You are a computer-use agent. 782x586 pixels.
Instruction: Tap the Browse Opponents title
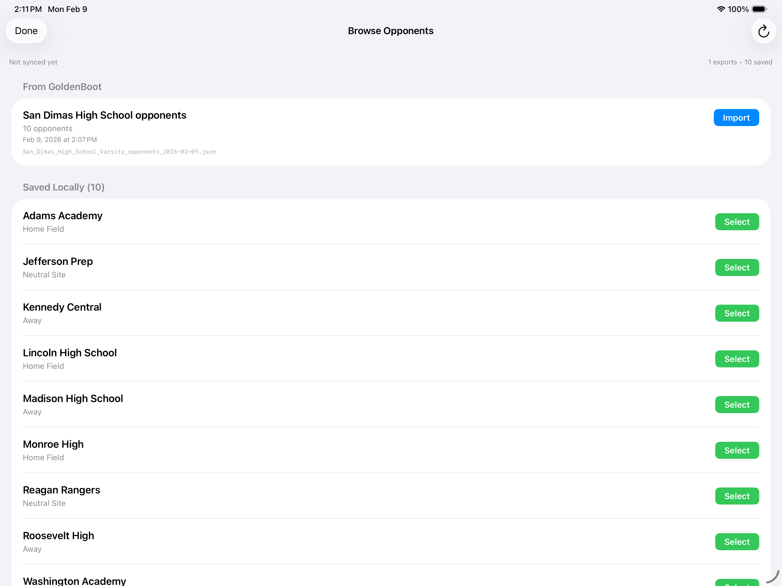390,31
